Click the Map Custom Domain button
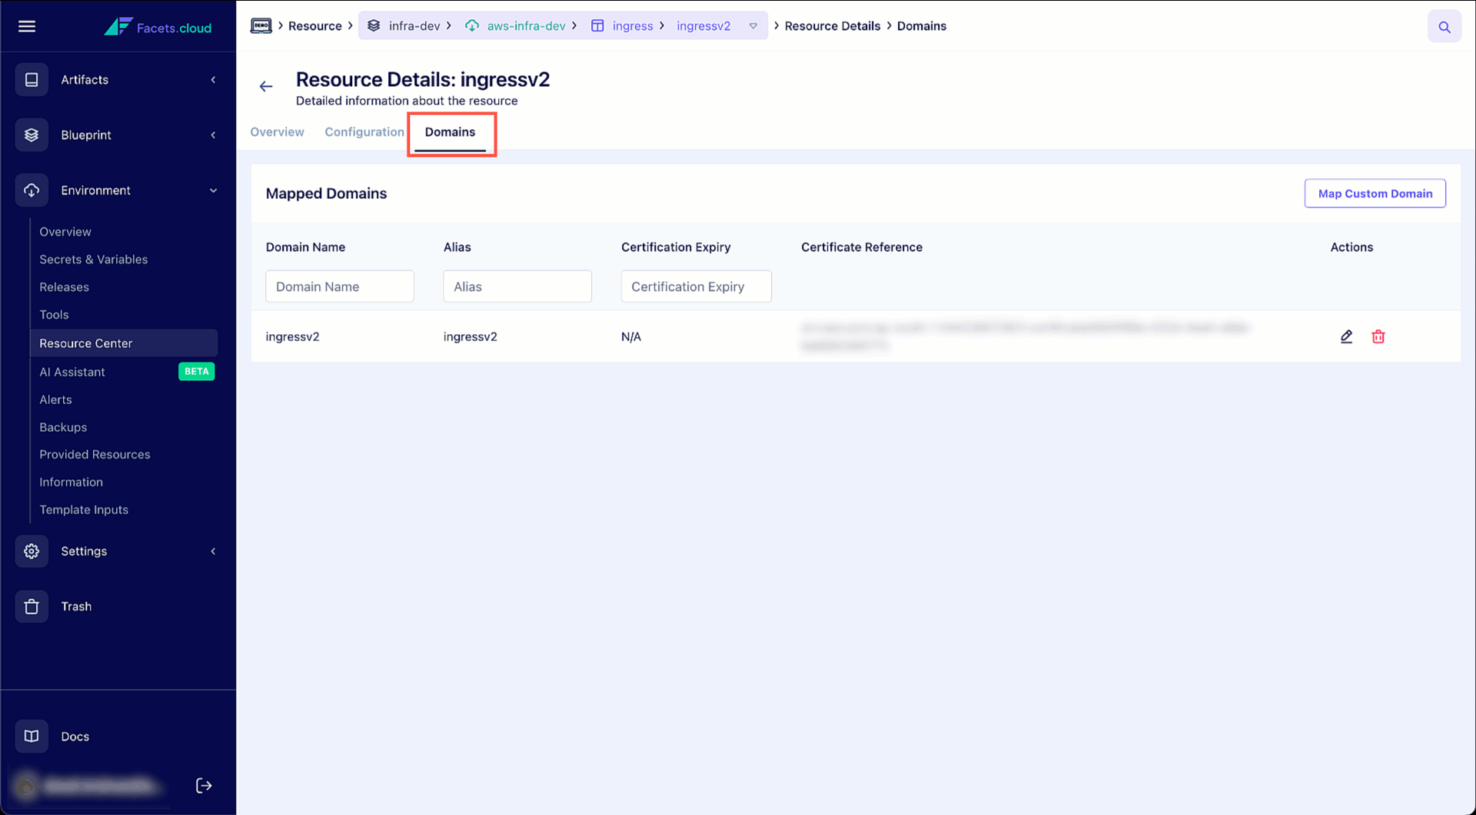The image size is (1476, 815). tap(1375, 194)
